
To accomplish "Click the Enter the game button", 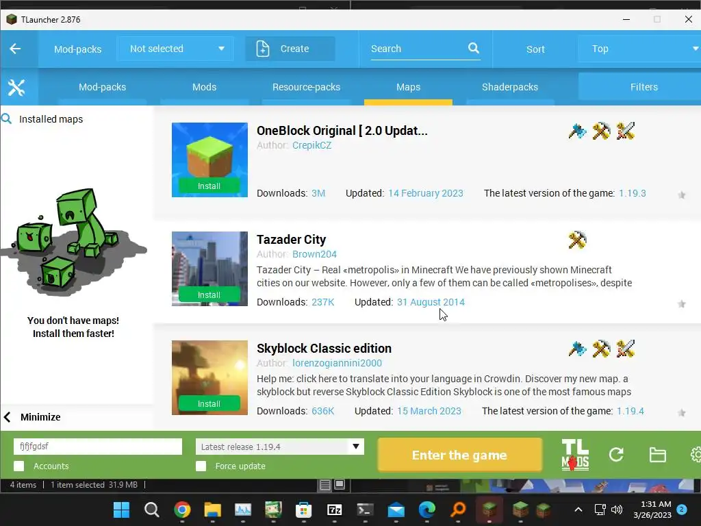I will (x=459, y=455).
